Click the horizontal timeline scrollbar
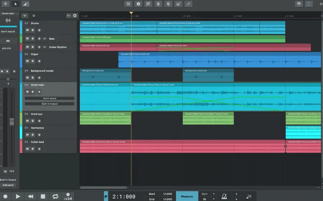This screenshot has width=323, height=201. [x=103, y=187]
